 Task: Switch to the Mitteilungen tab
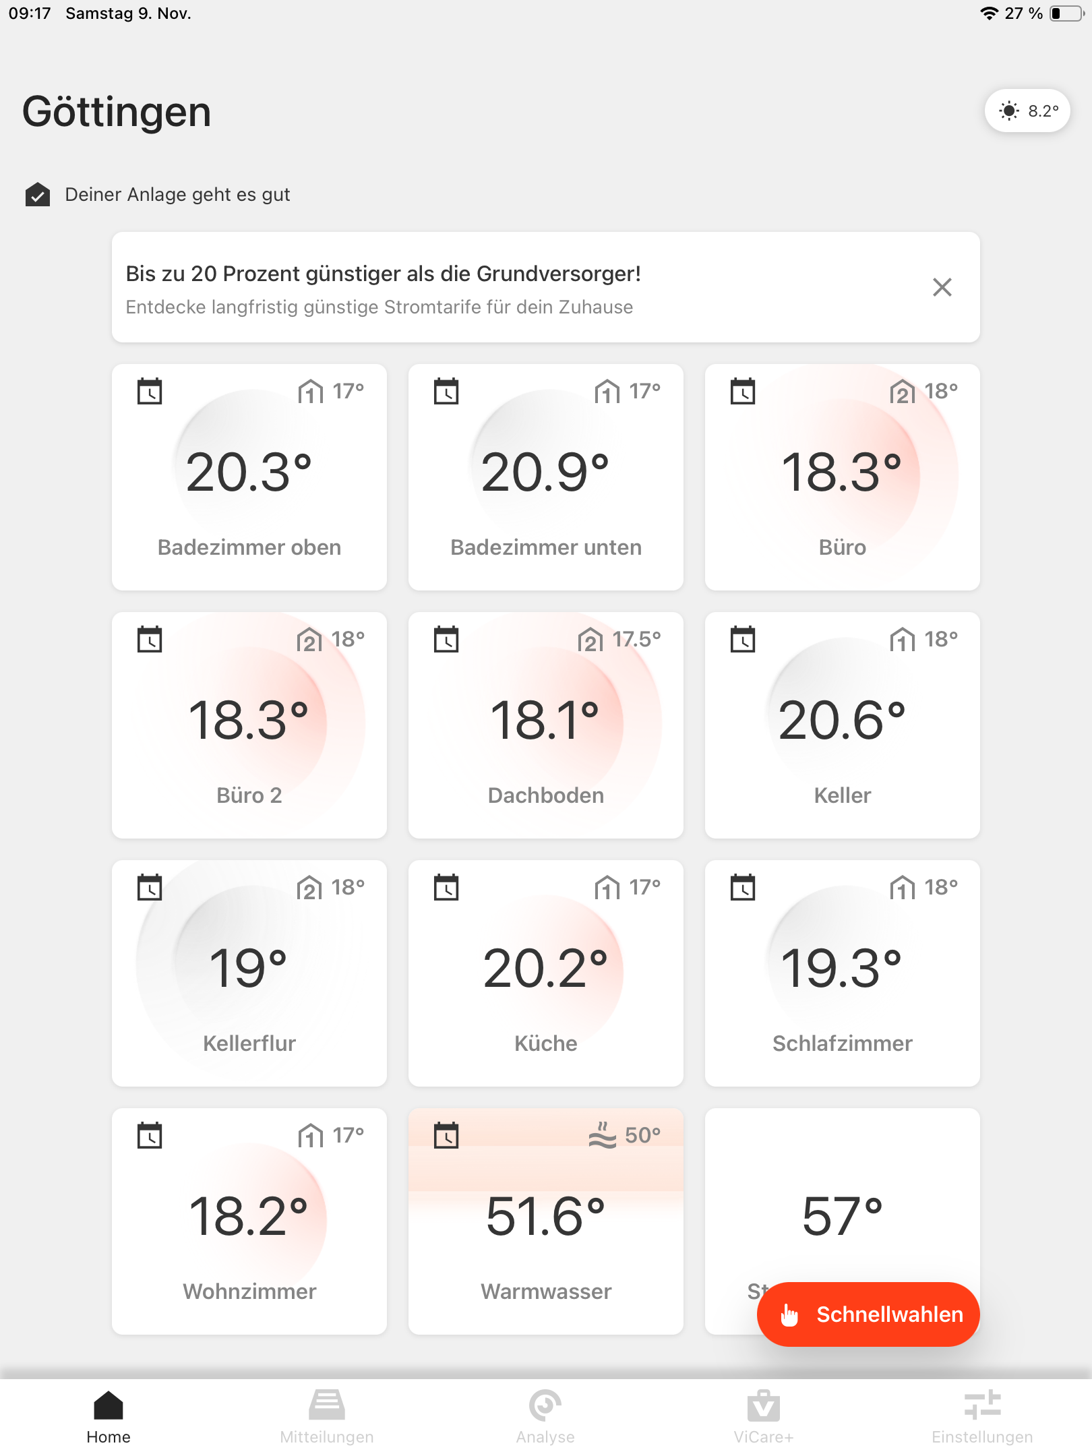coord(327,1417)
